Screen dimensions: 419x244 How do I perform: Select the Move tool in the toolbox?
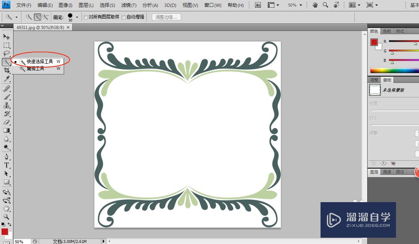pos(6,36)
